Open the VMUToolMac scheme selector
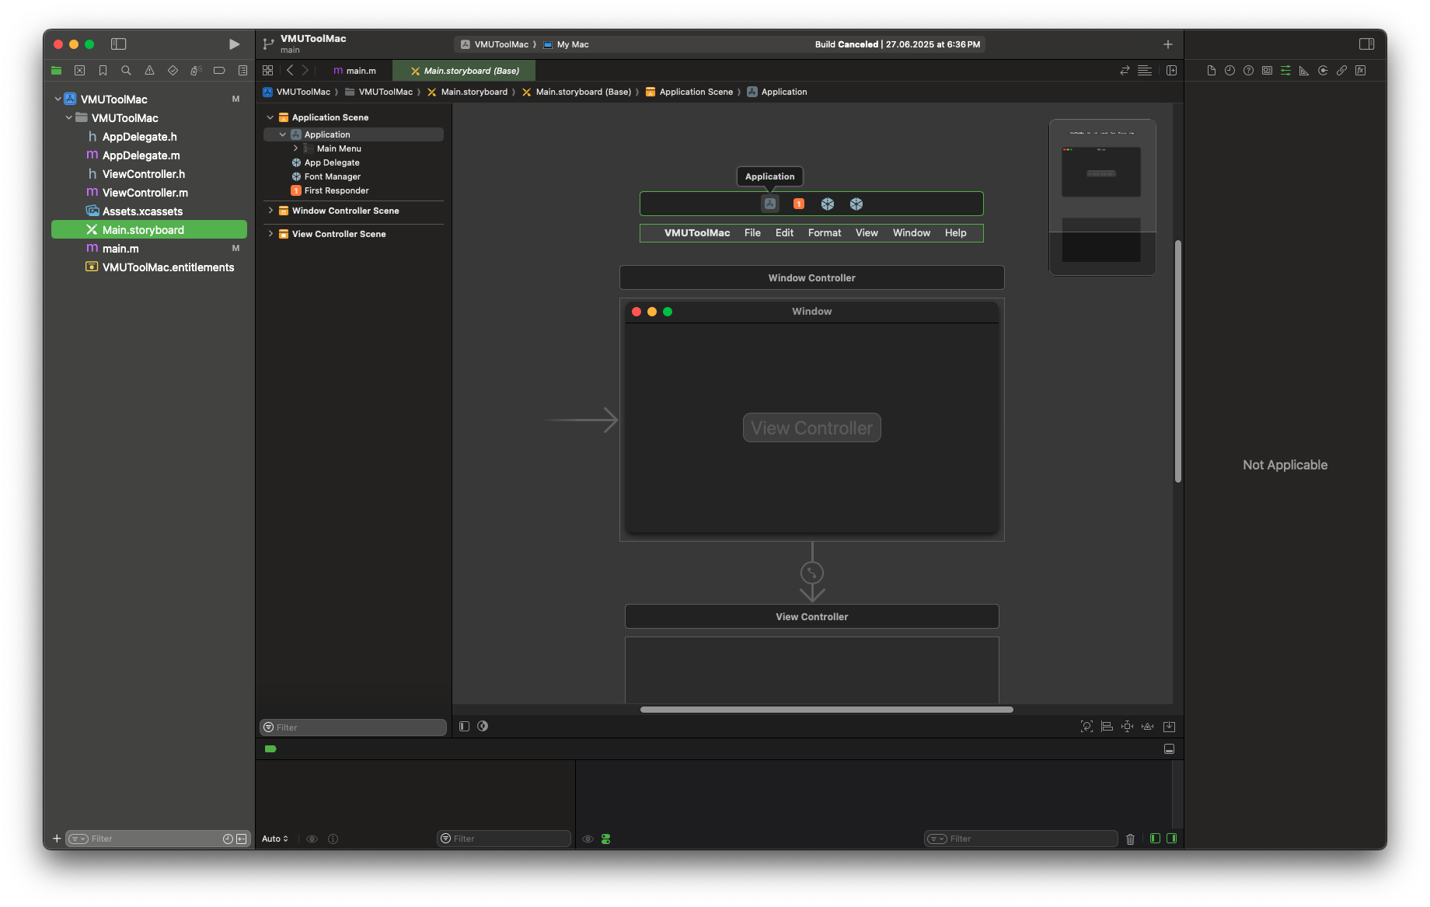Viewport: 1430px width, 907px height. coord(494,44)
